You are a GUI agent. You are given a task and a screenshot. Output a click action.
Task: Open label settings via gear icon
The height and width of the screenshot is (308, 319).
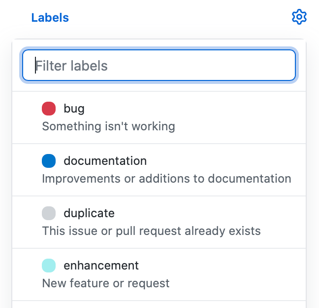pos(299,17)
